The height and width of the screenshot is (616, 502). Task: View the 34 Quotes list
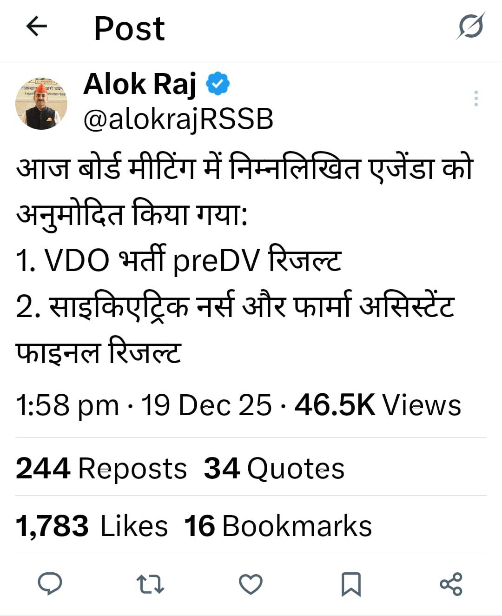pos(274,468)
